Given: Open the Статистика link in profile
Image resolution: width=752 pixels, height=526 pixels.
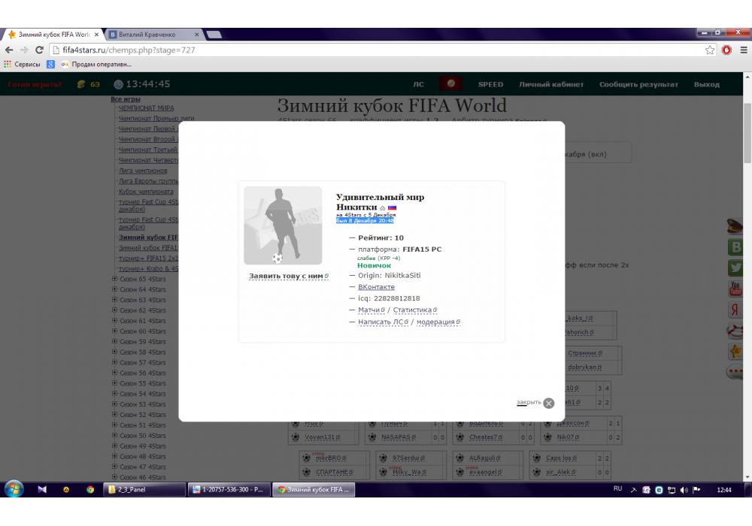Looking at the screenshot, I should tap(414, 310).
